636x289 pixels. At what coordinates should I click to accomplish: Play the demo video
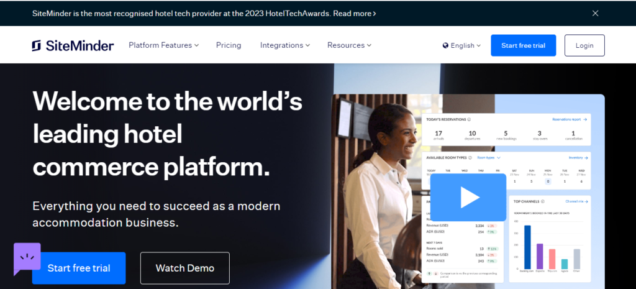[x=468, y=197]
